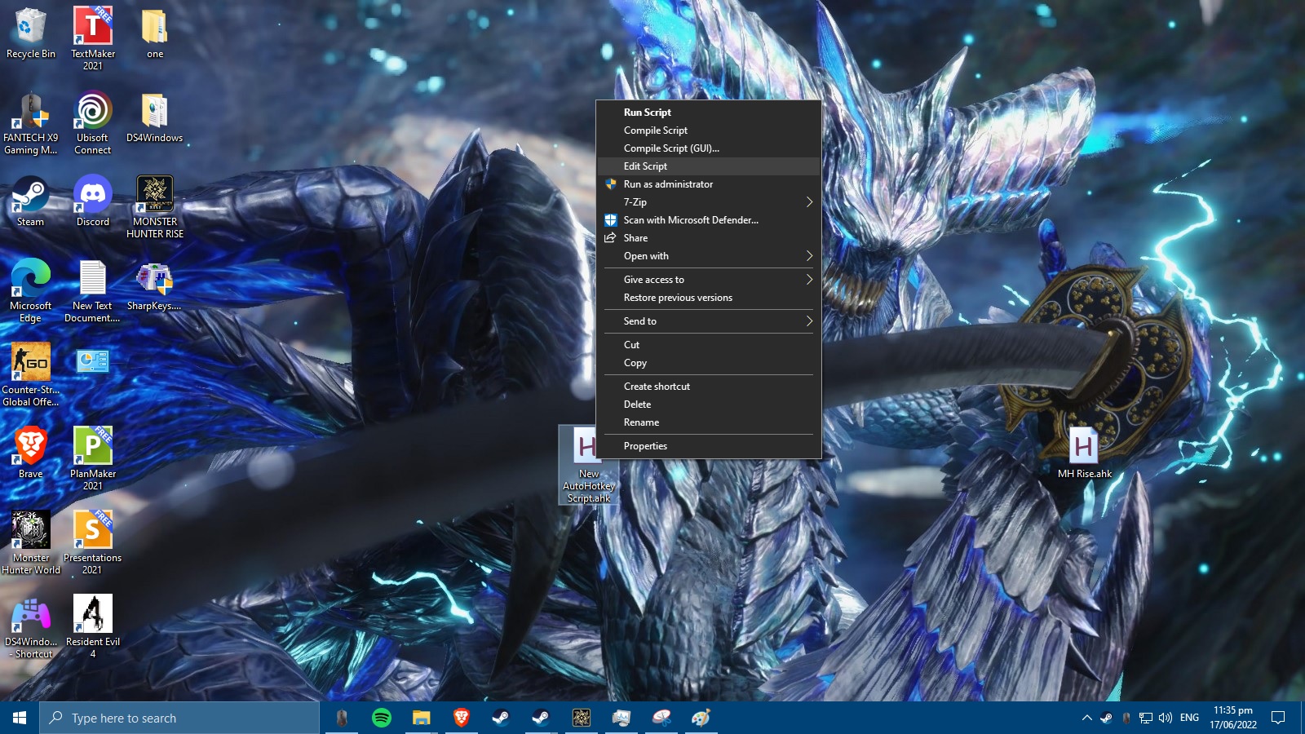Select the Monster Hunter World desktop shortcut
1305x734 pixels.
tap(31, 543)
